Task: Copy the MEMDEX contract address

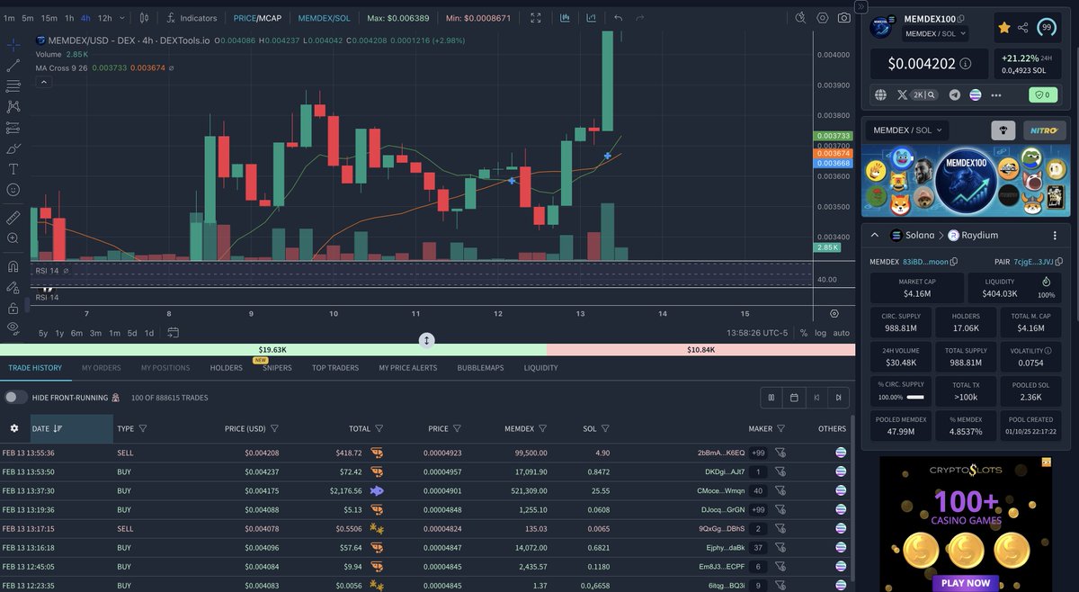Action: 954,262
